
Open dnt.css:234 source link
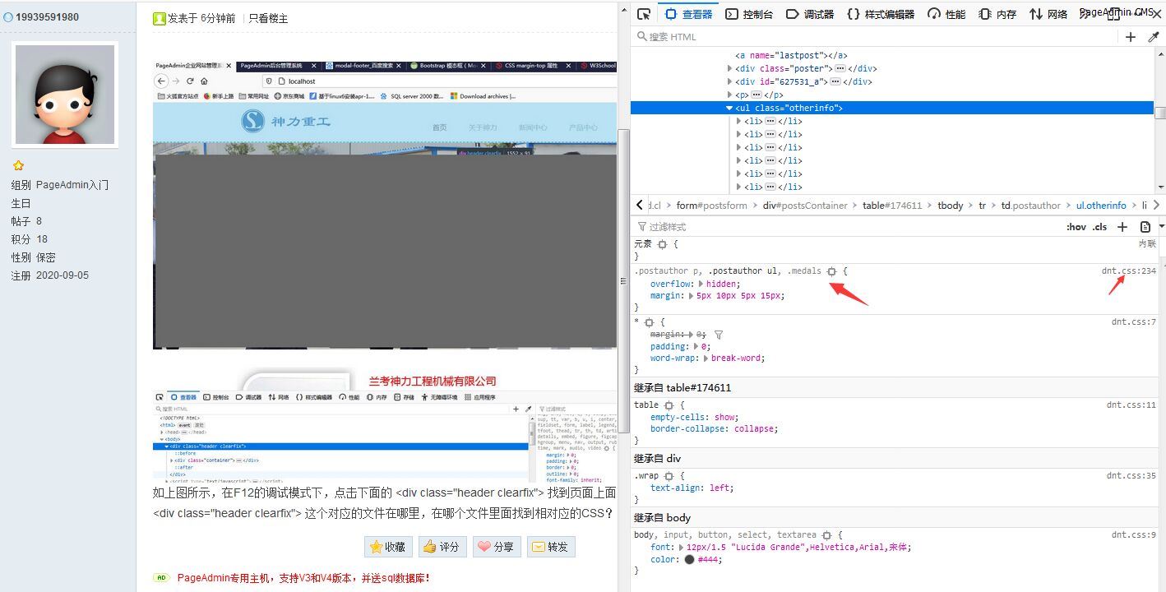[x=1129, y=271]
